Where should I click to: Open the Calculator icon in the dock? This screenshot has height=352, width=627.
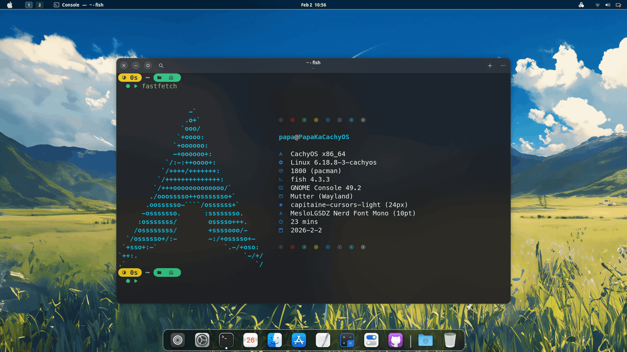coord(347,341)
